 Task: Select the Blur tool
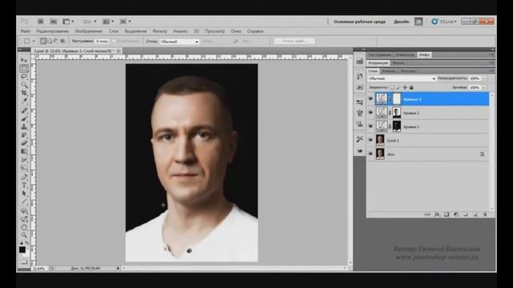(x=24, y=159)
